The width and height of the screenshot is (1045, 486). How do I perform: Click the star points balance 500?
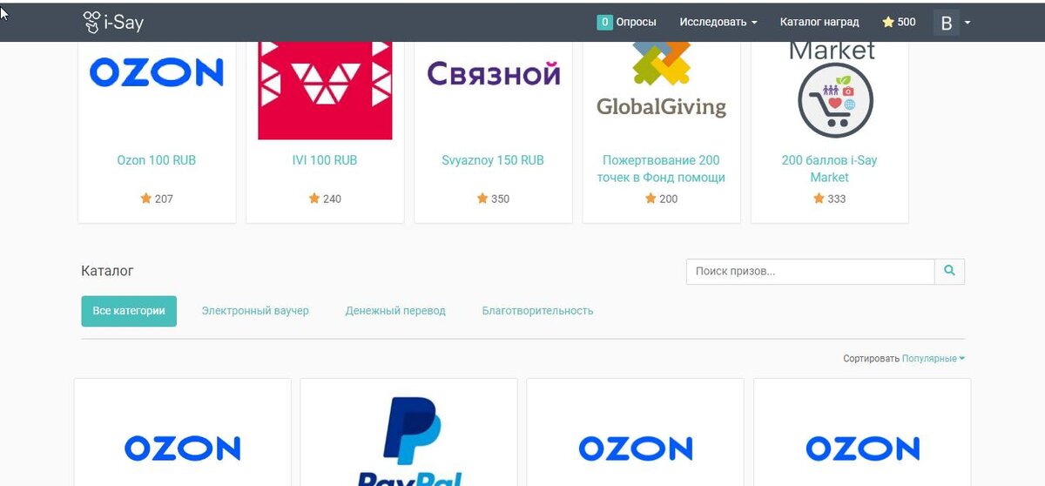tap(899, 22)
